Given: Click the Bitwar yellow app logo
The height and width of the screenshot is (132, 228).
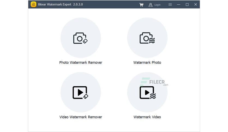Looking at the screenshot, I should (x=34, y=4).
